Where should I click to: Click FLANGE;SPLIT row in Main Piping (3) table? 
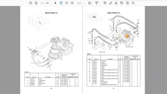pos(51,80)
